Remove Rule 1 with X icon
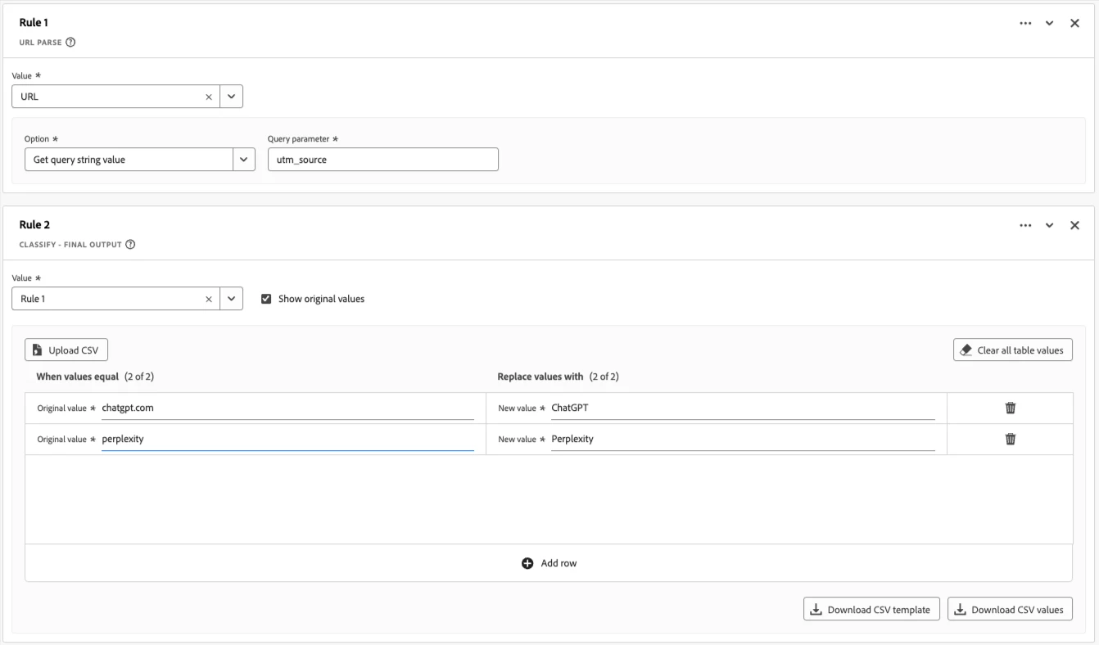Image resolution: width=1099 pixels, height=645 pixels. 1074,23
